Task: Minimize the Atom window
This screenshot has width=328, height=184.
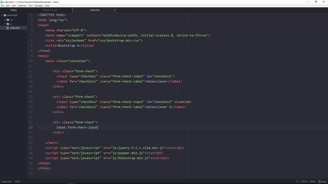Action: point(308,2)
